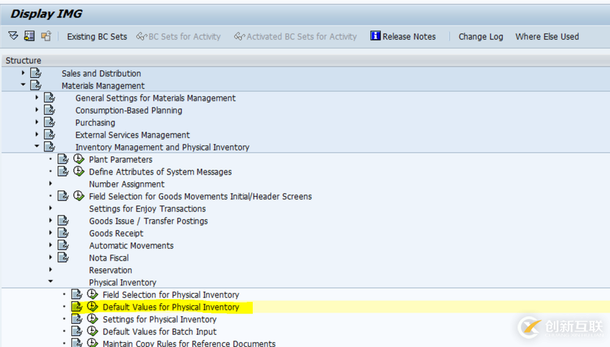Select the Automatic Movements tree item
The width and height of the screenshot is (610, 347).
click(131, 246)
